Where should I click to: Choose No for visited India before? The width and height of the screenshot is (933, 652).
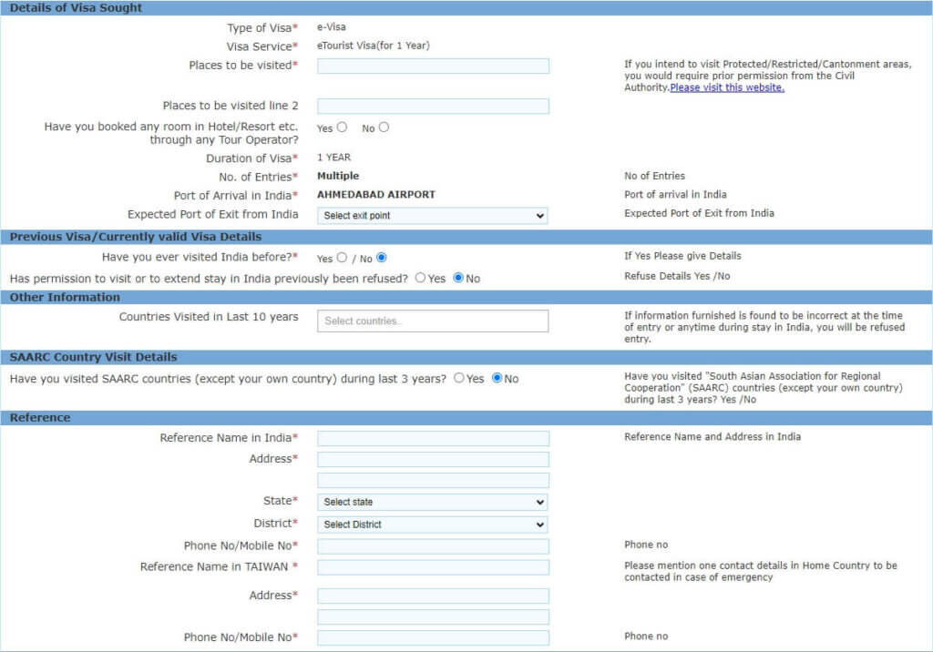[x=382, y=258]
